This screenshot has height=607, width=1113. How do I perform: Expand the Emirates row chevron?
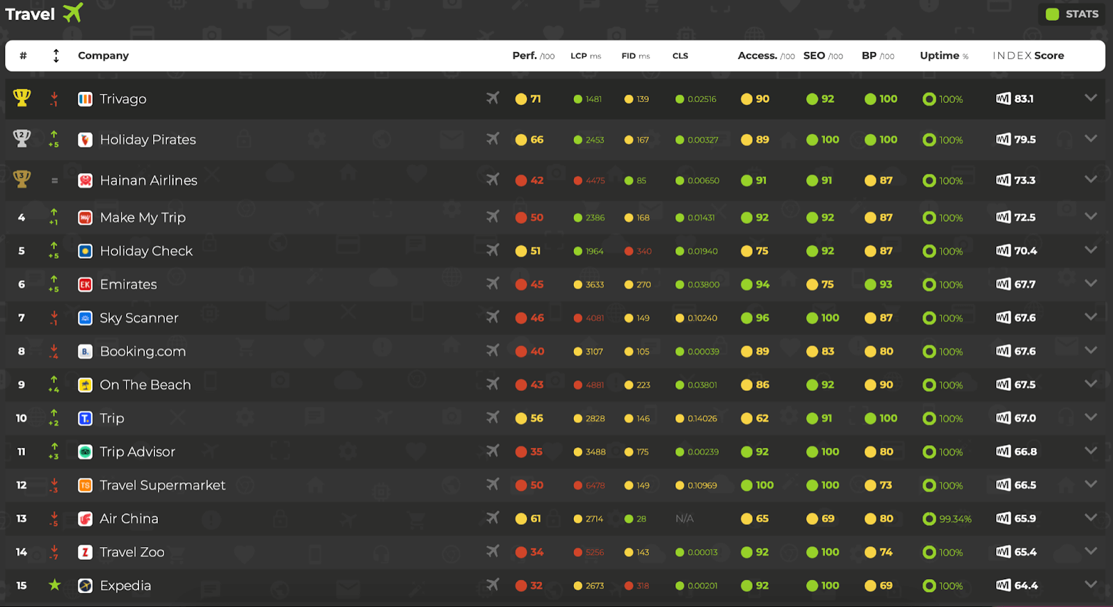1091,283
